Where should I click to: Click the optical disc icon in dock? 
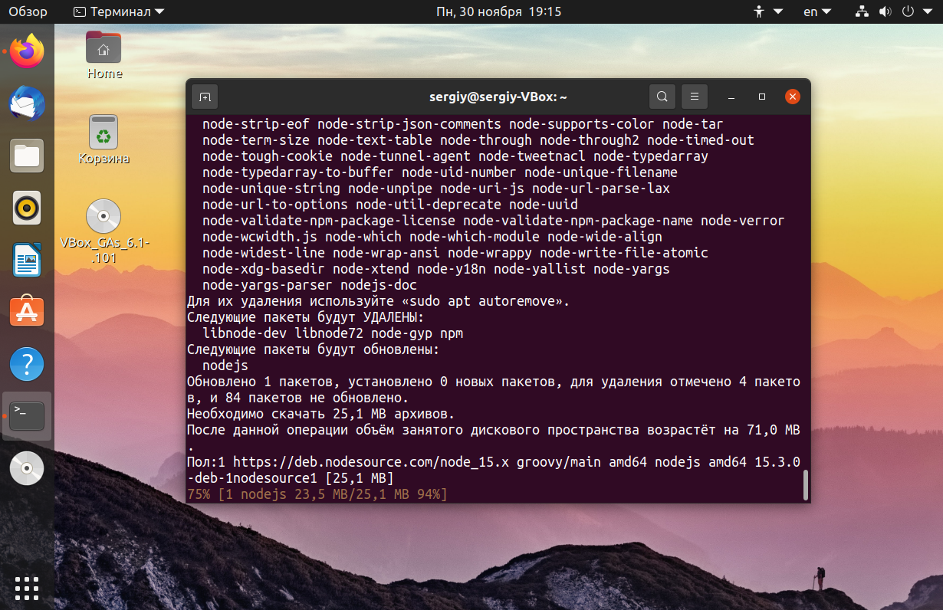(27, 468)
